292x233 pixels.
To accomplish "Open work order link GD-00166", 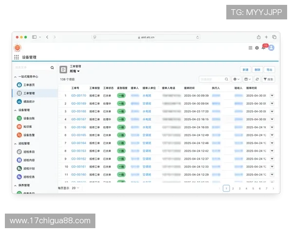I will 78,127.
